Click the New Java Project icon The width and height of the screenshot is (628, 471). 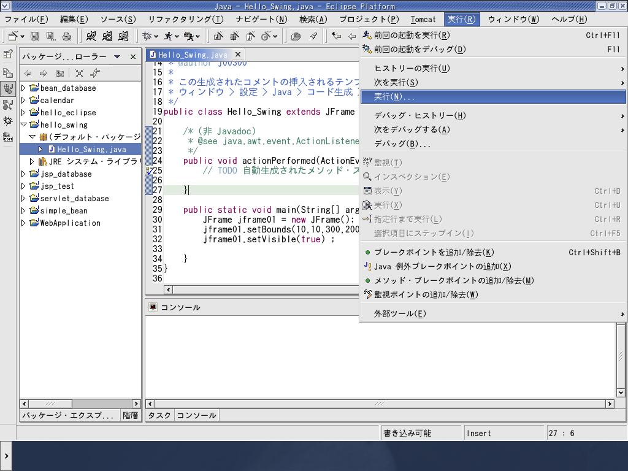click(x=218, y=36)
